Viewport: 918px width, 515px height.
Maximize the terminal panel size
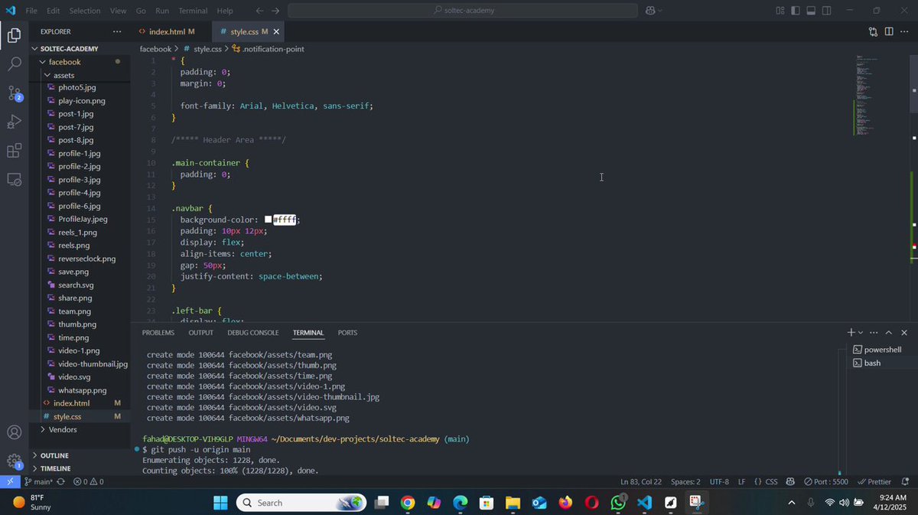[889, 333]
